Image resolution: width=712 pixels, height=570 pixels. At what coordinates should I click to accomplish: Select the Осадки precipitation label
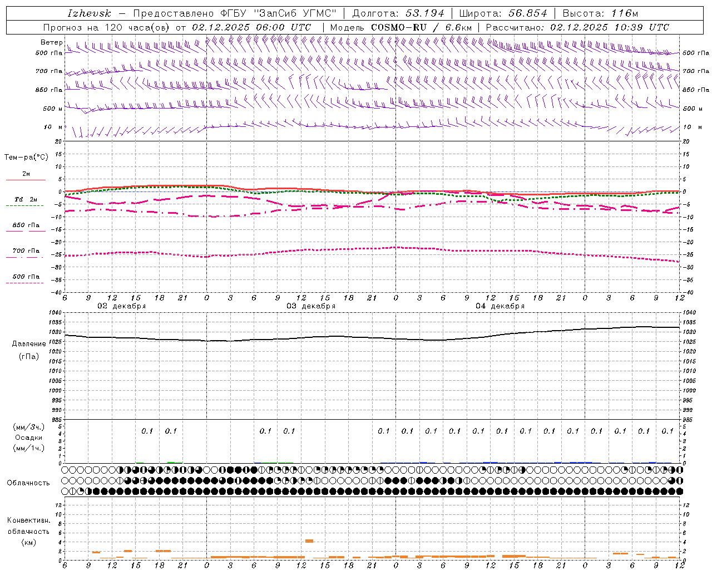point(29,438)
